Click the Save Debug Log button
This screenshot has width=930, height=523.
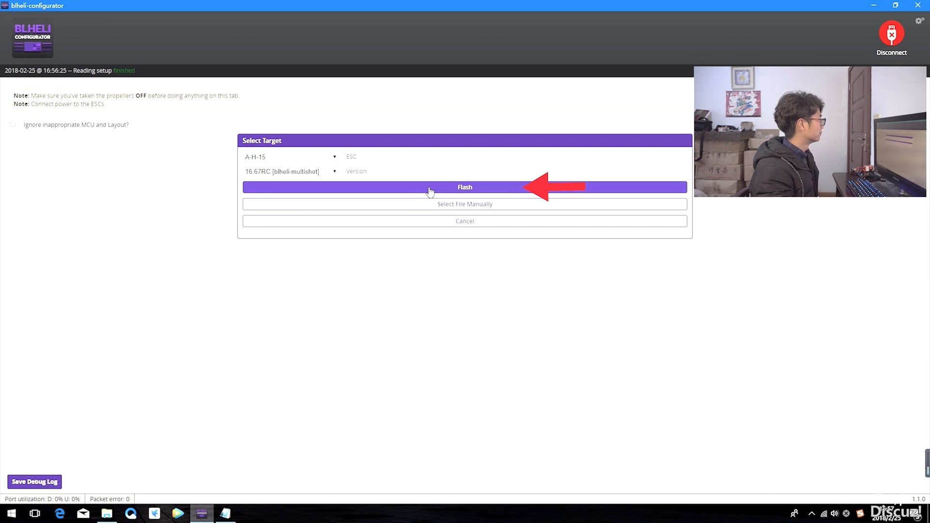[x=34, y=482]
